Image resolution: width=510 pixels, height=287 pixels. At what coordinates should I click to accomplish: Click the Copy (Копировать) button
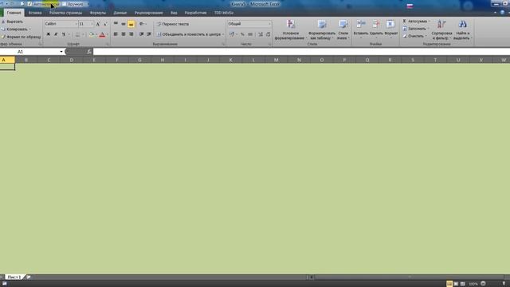(15, 29)
